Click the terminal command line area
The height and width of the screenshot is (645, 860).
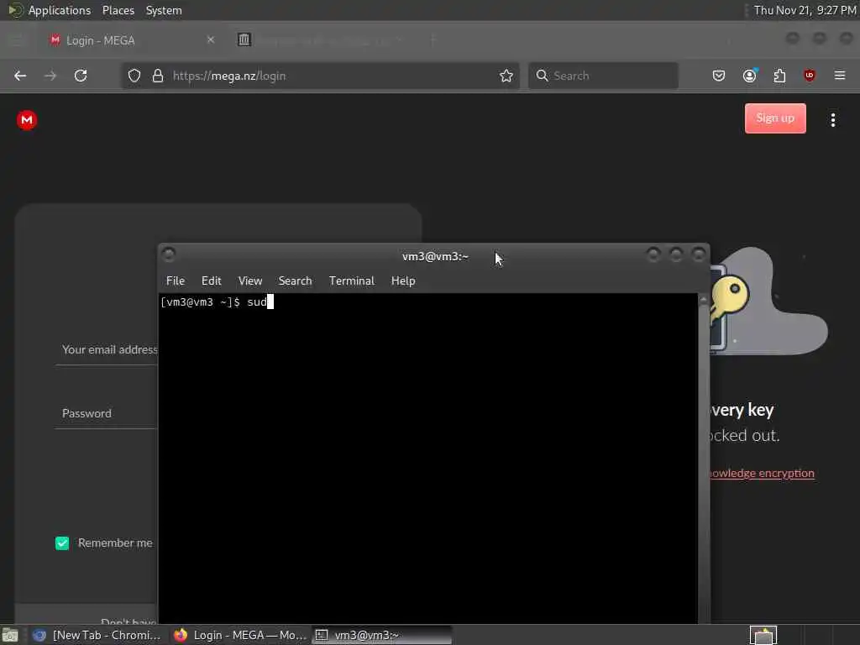pyautogui.click(x=427, y=458)
